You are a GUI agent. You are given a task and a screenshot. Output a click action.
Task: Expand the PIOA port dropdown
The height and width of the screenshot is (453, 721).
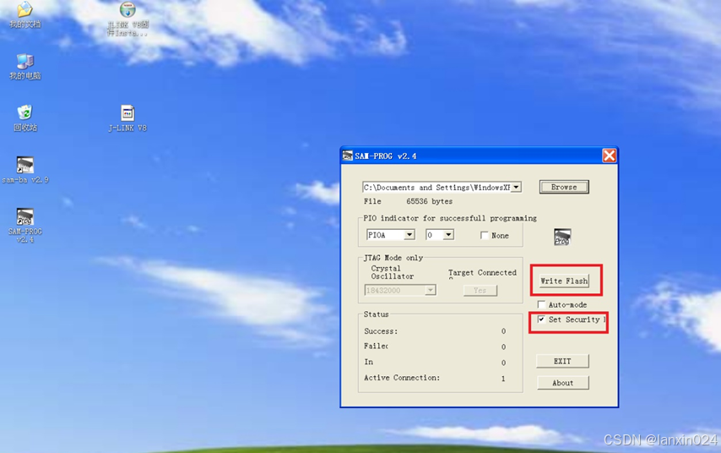point(409,235)
